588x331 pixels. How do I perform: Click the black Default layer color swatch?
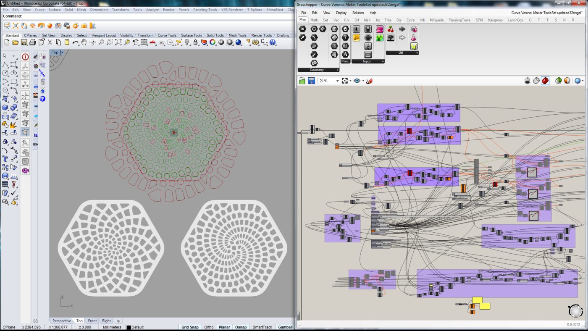click(129, 327)
